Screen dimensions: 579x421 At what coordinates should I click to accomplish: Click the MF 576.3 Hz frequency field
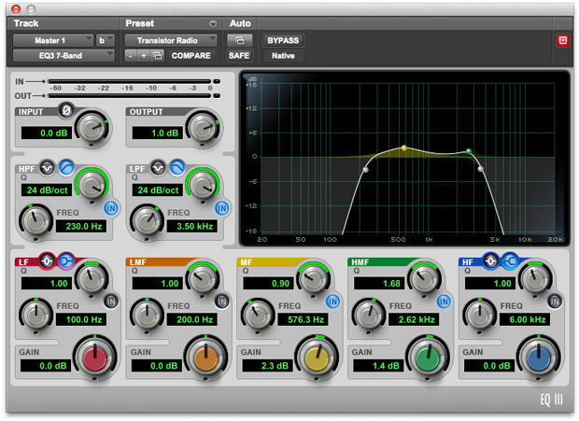(303, 319)
